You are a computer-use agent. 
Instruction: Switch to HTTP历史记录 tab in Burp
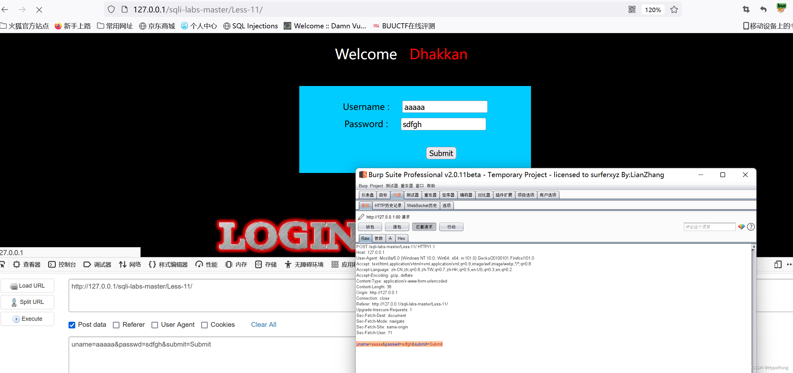pos(388,205)
